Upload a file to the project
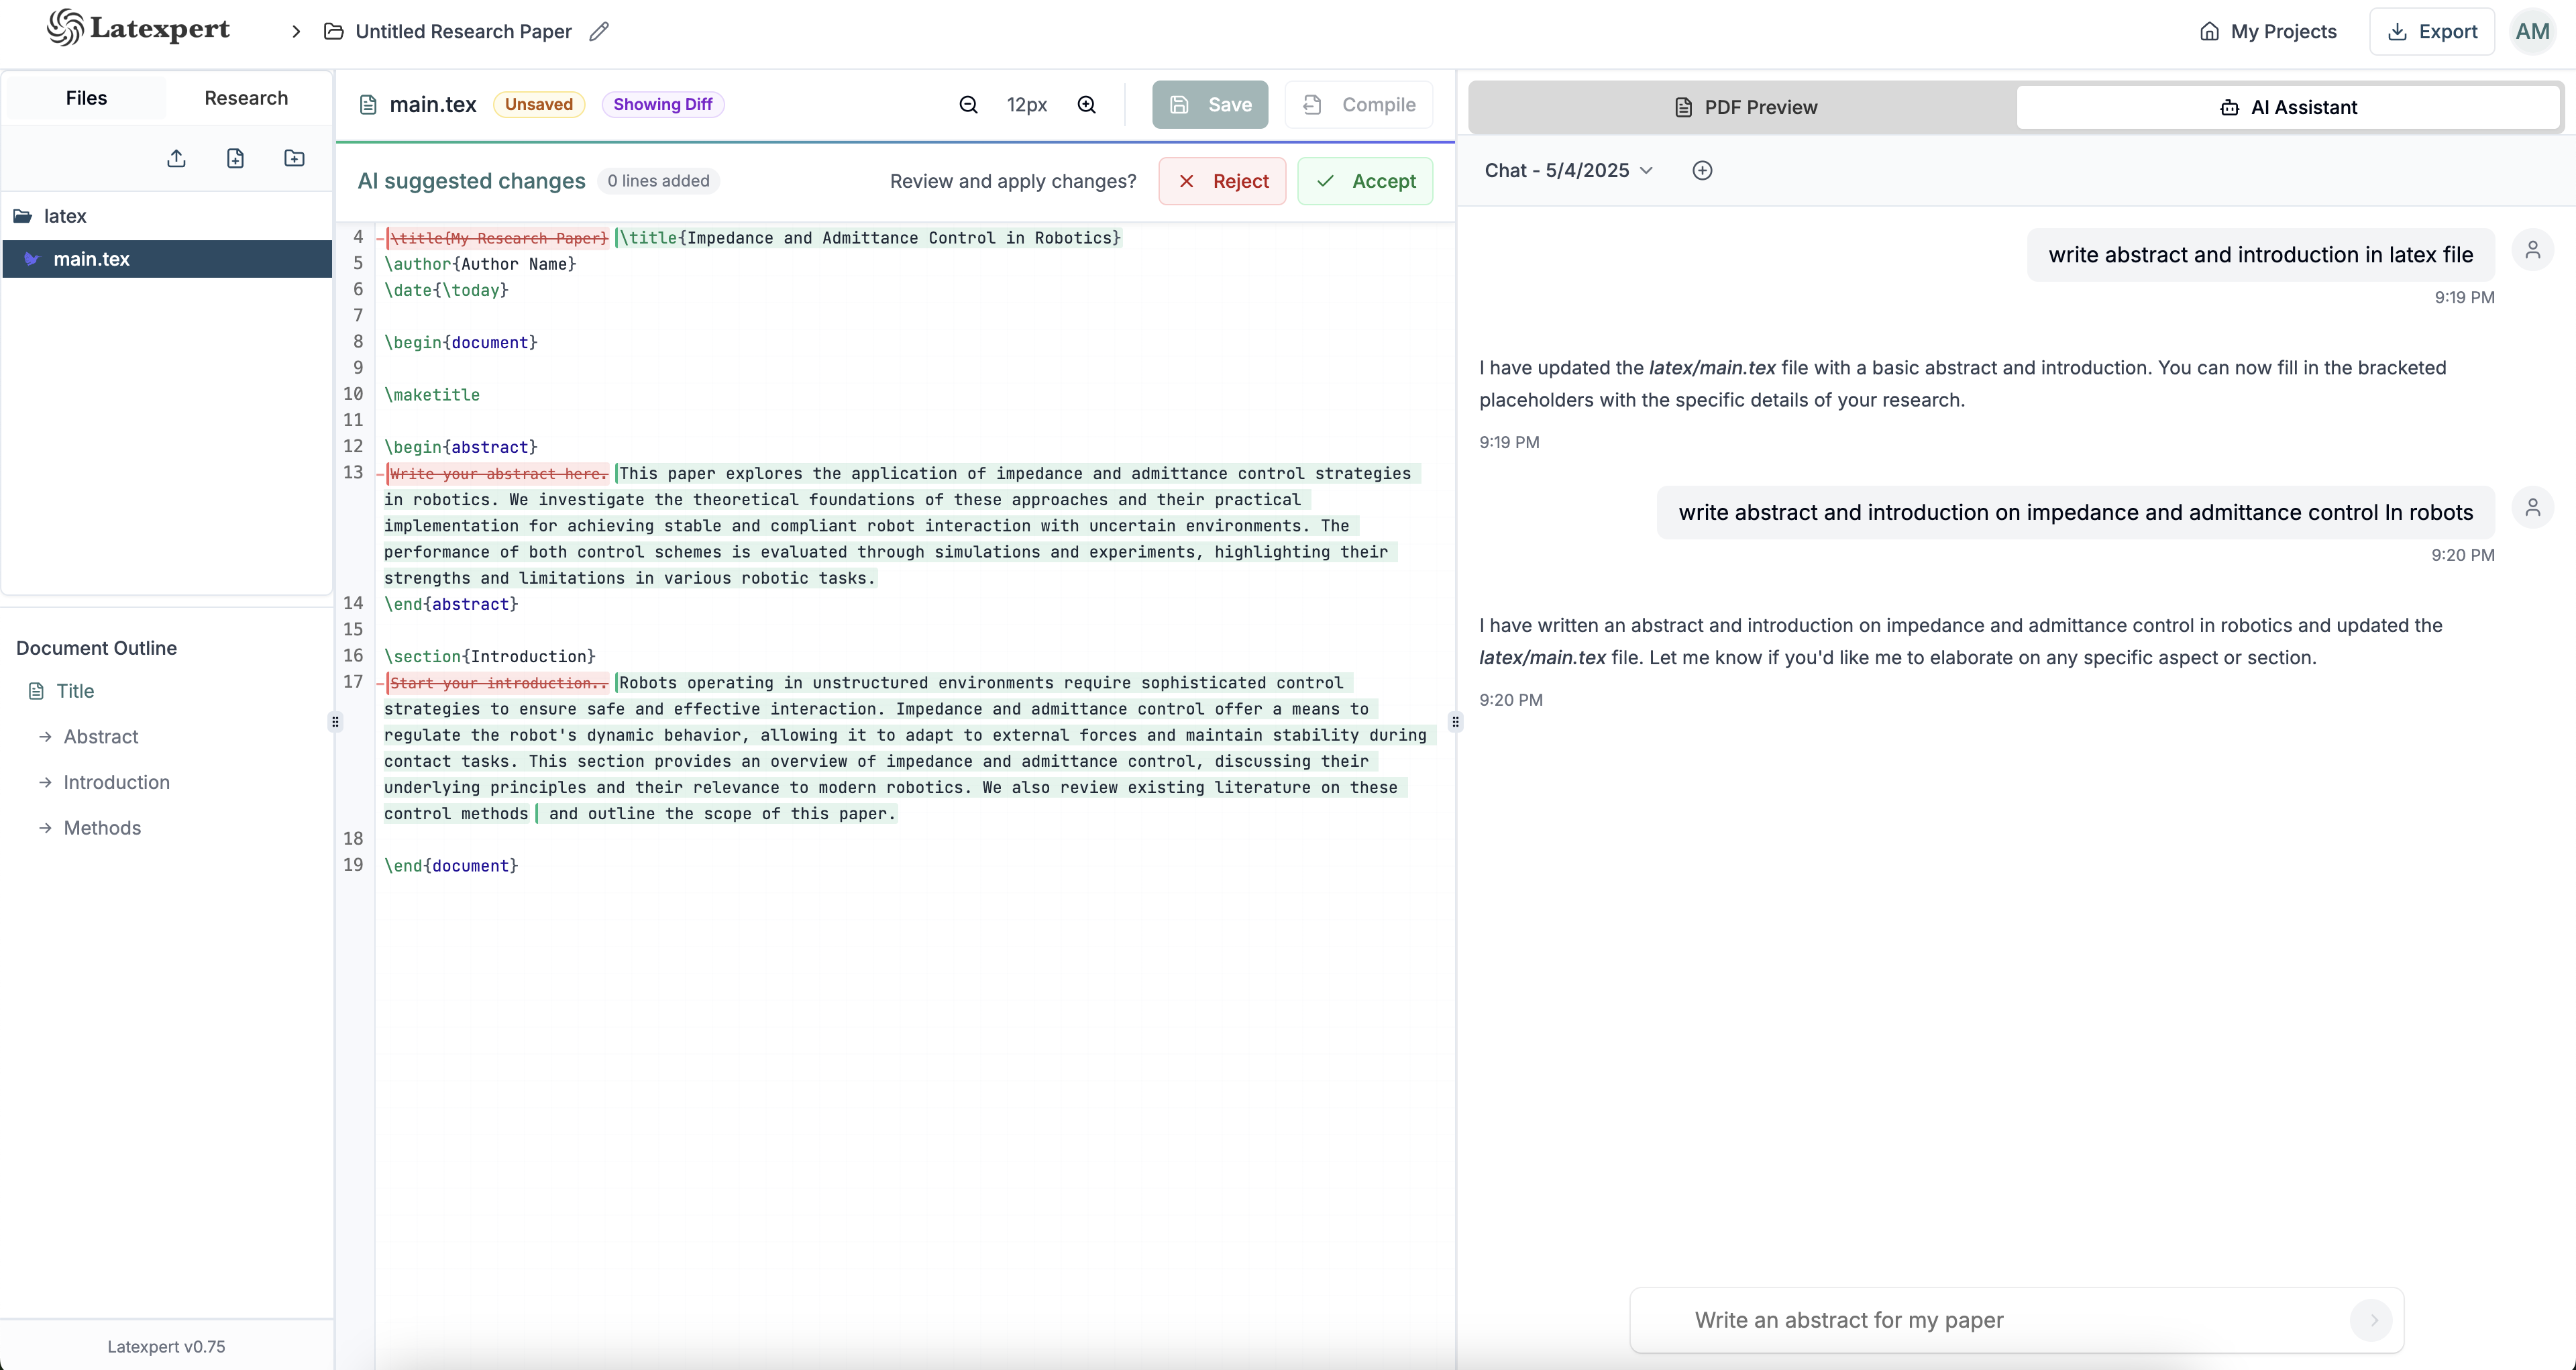 [x=176, y=158]
